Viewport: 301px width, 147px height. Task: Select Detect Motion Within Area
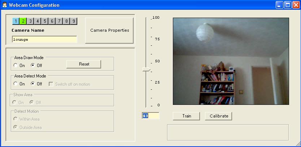tap(16, 119)
